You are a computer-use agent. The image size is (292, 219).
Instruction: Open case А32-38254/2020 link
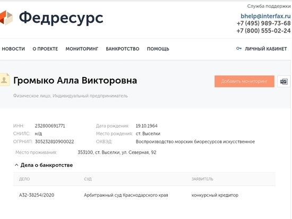pos(37,195)
